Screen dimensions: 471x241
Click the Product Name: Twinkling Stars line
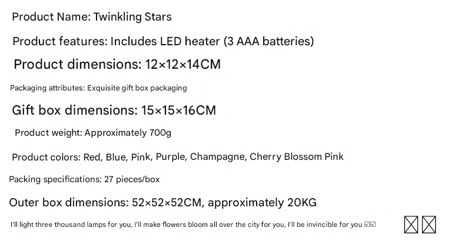92,17
